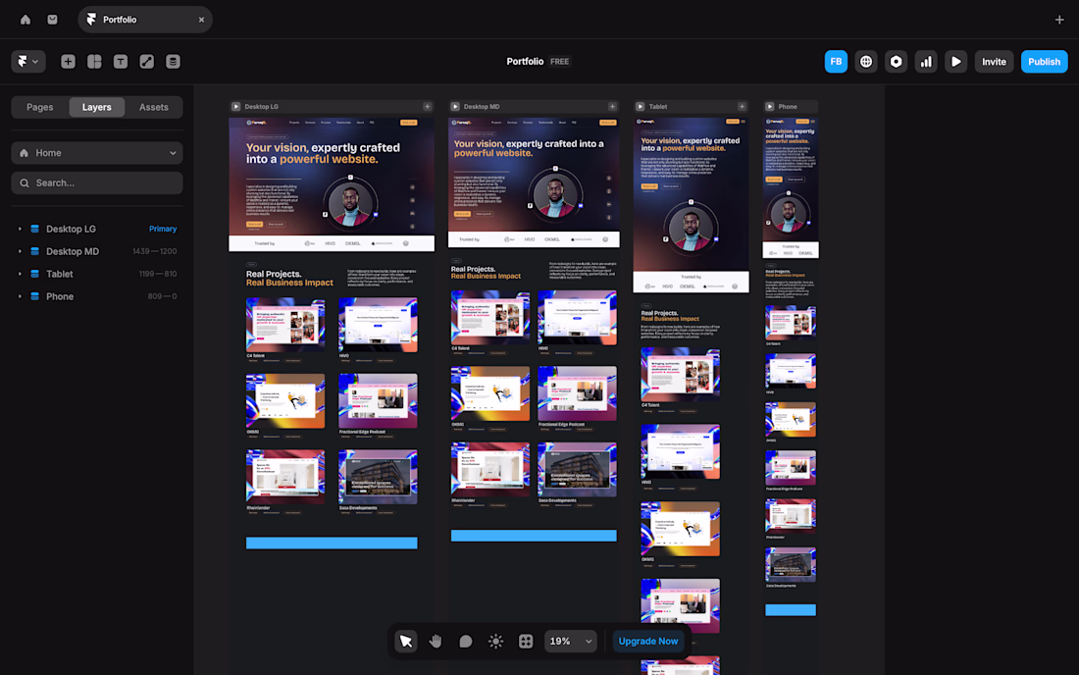The height and width of the screenshot is (675, 1079).
Task: Open the Framer main menu logo dropdown
Action: coord(28,61)
